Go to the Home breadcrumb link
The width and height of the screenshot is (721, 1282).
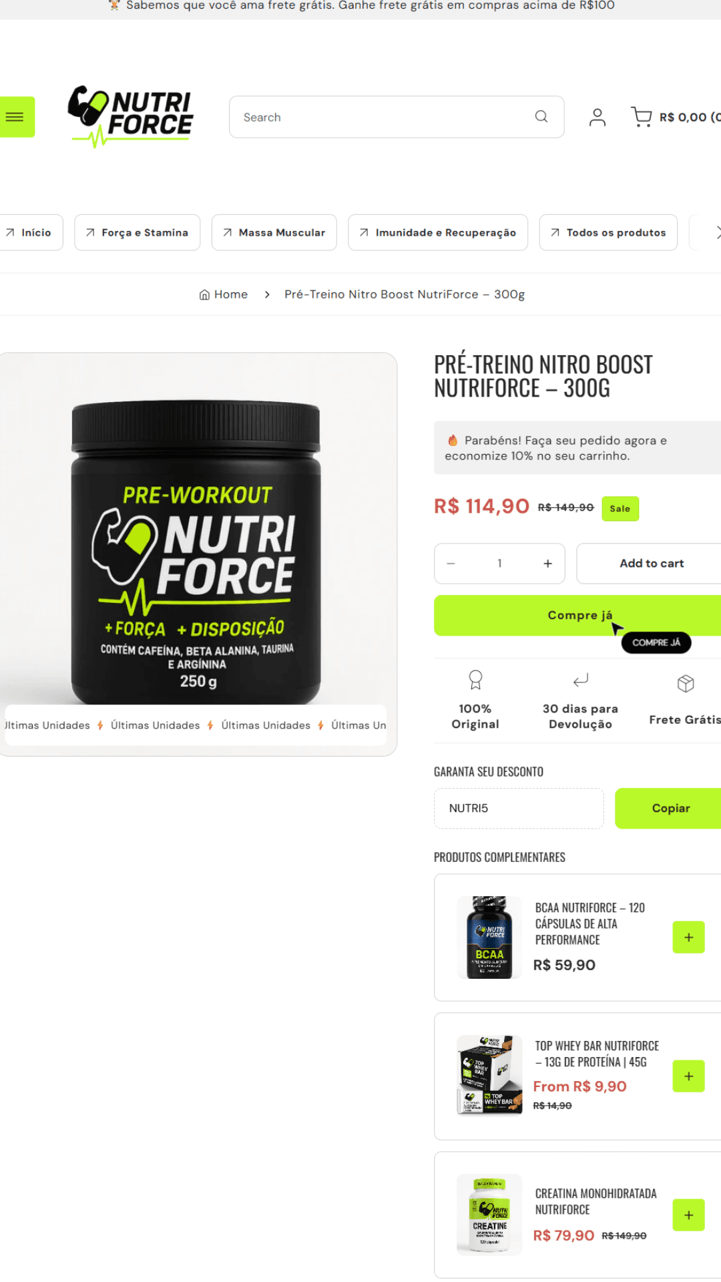pyautogui.click(x=224, y=294)
